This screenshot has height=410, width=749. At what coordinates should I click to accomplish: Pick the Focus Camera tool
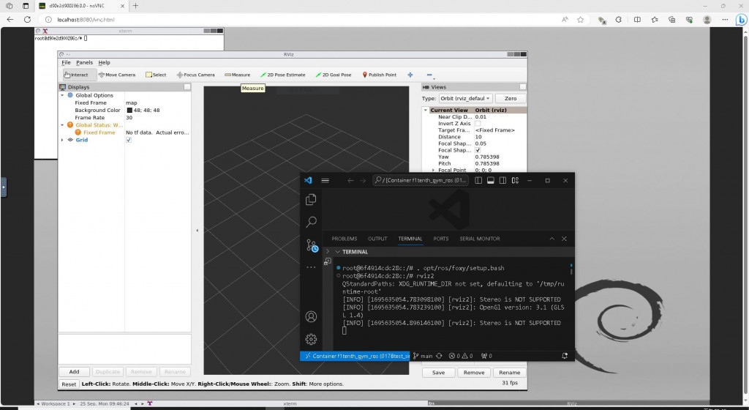tap(195, 75)
